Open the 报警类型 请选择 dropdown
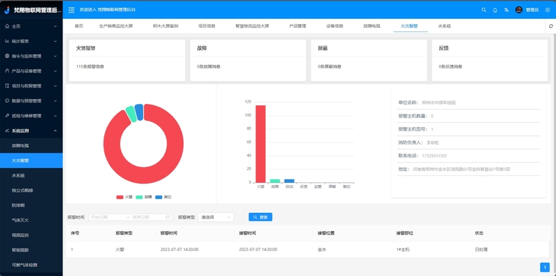This screenshot has width=556, height=276. pos(215,217)
